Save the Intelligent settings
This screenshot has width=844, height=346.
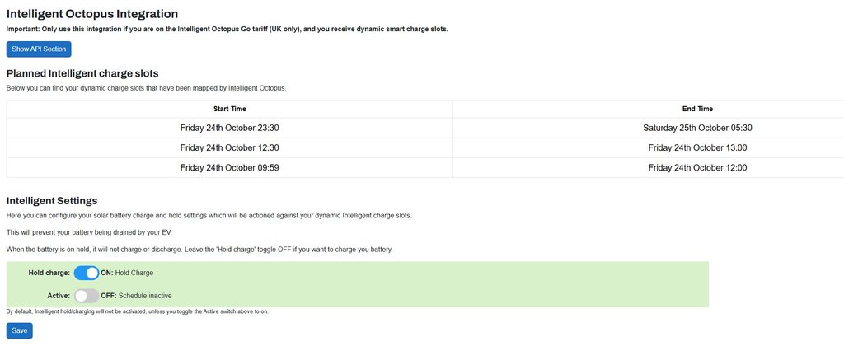[x=20, y=330]
